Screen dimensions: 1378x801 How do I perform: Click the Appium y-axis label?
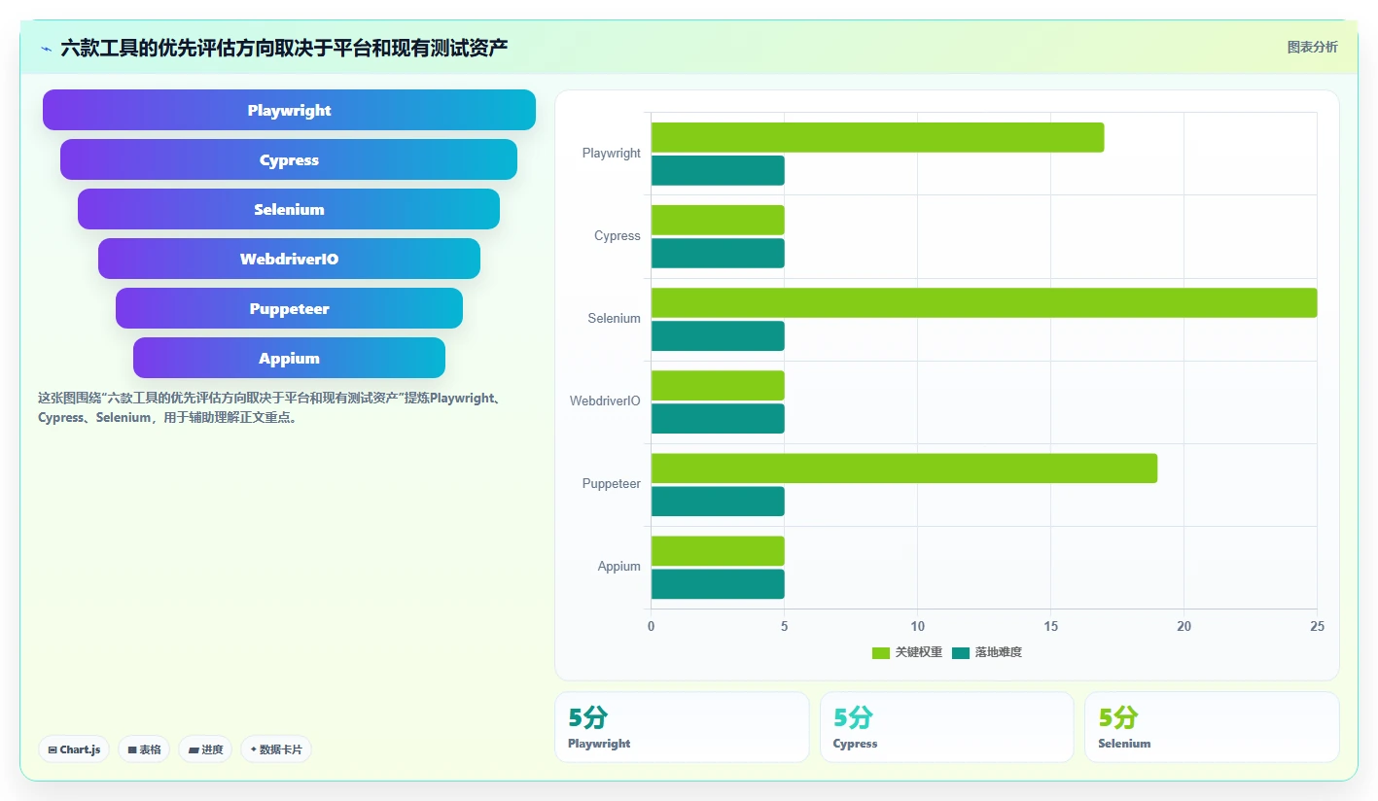619,566
